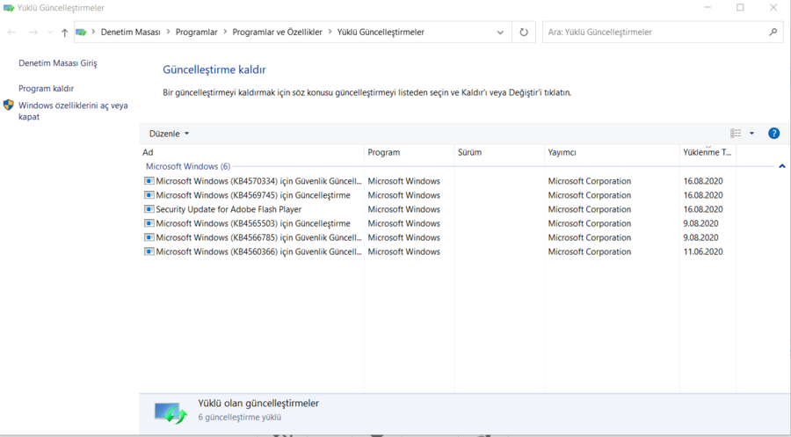
Task: Select the KB4565503 update row
Action: 438,223
